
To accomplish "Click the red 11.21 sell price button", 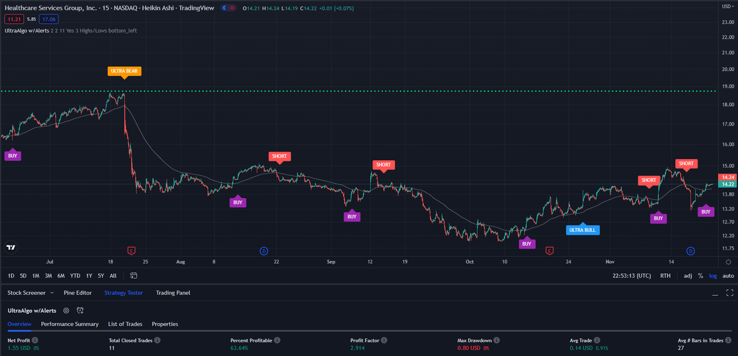I will [x=14, y=19].
